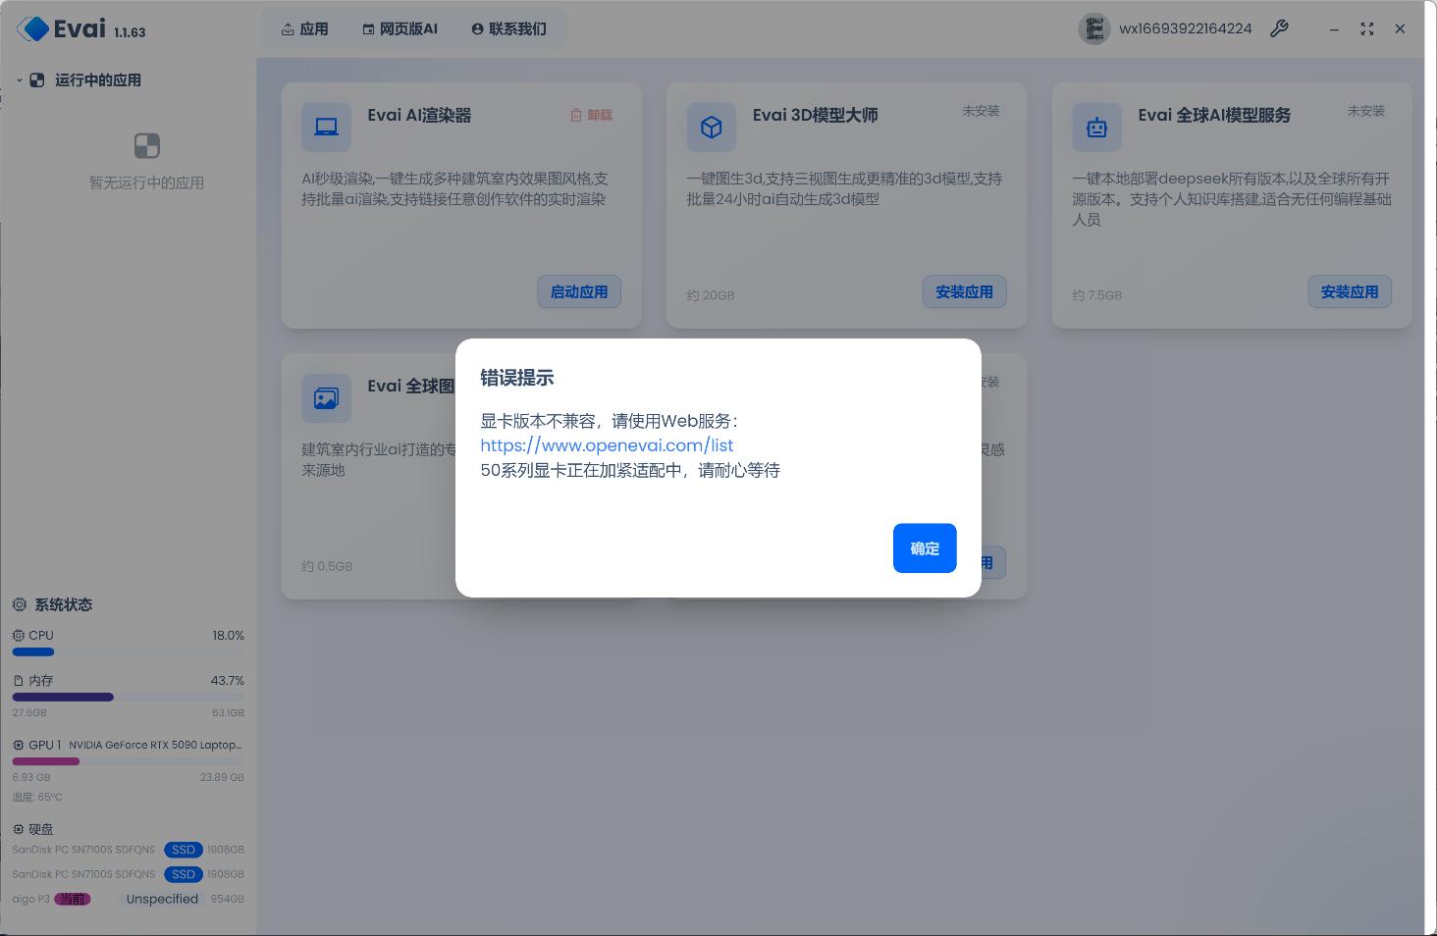Click the Evai 3D模型大师 cube icon

[x=712, y=127]
